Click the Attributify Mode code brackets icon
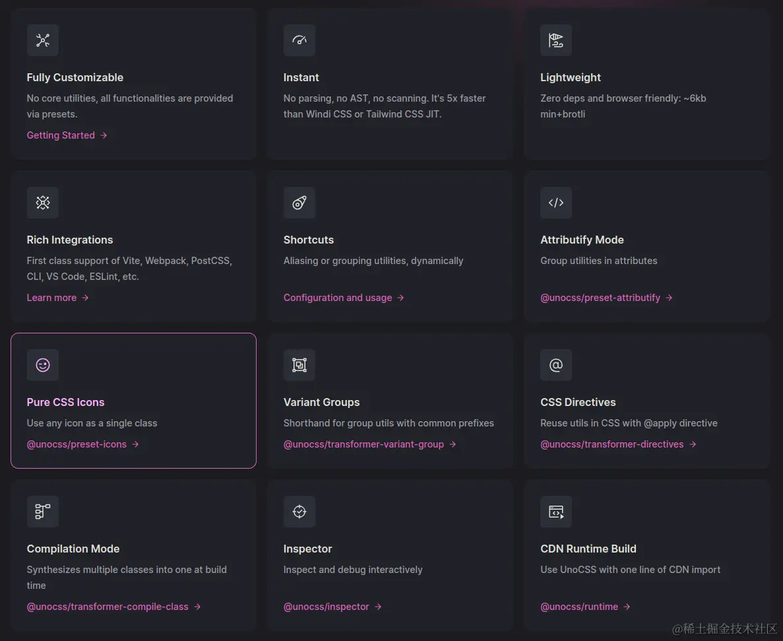Image resolution: width=783 pixels, height=641 pixels. point(556,203)
